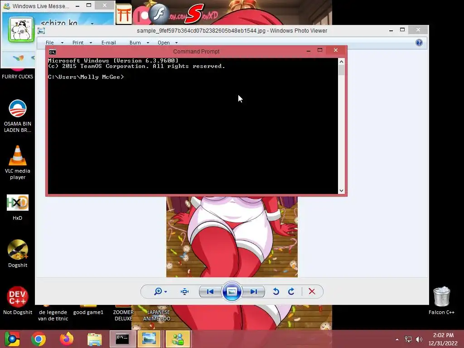Expand the Open dropdown arrow

[x=176, y=43]
